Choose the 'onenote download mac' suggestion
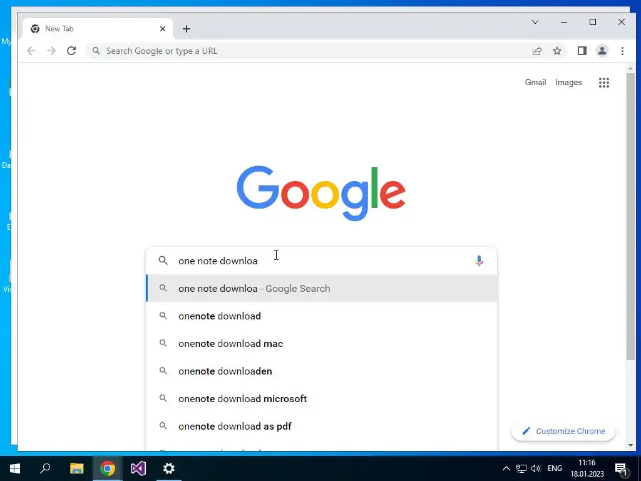 pyautogui.click(x=322, y=344)
